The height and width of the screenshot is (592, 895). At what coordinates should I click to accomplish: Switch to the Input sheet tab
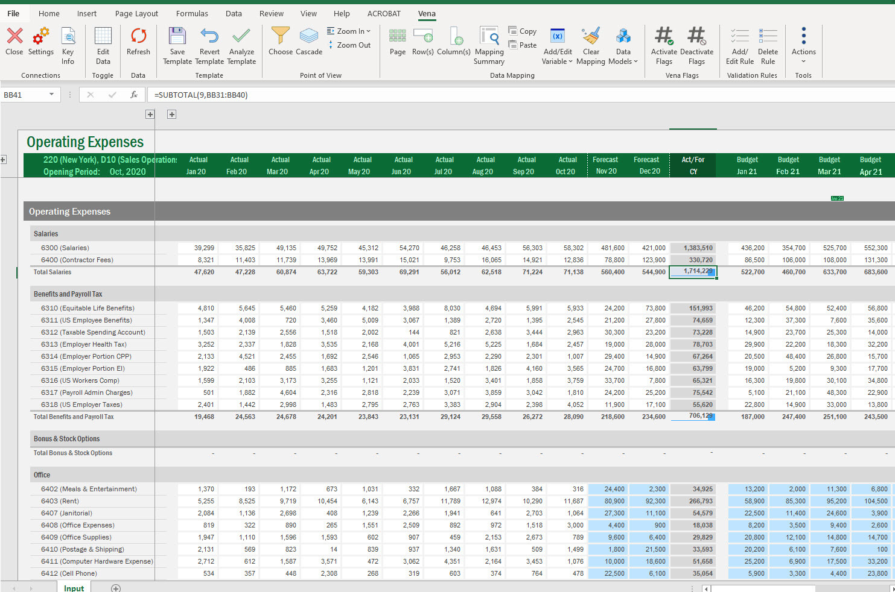click(x=74, y=588)
